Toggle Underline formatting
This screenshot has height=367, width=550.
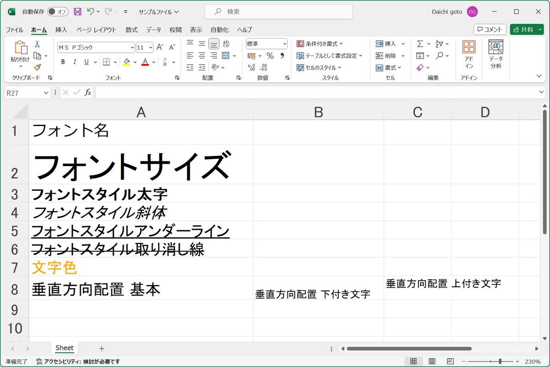click(87, 62)
